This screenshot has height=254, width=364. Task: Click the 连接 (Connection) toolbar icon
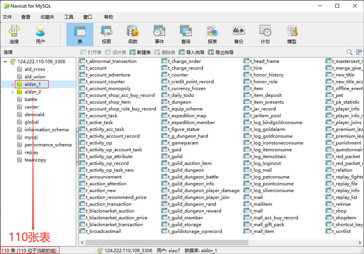[14, 35]
